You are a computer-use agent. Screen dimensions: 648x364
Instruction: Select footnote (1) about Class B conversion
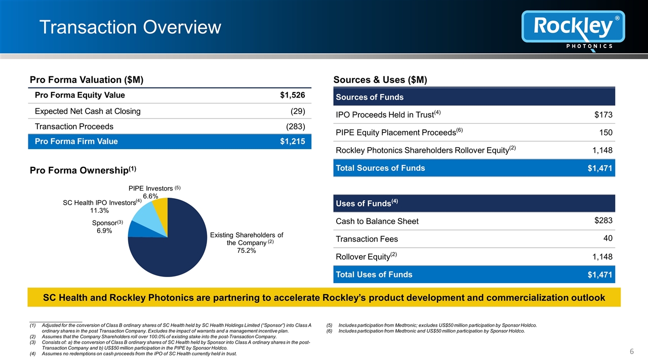[170, 328]
